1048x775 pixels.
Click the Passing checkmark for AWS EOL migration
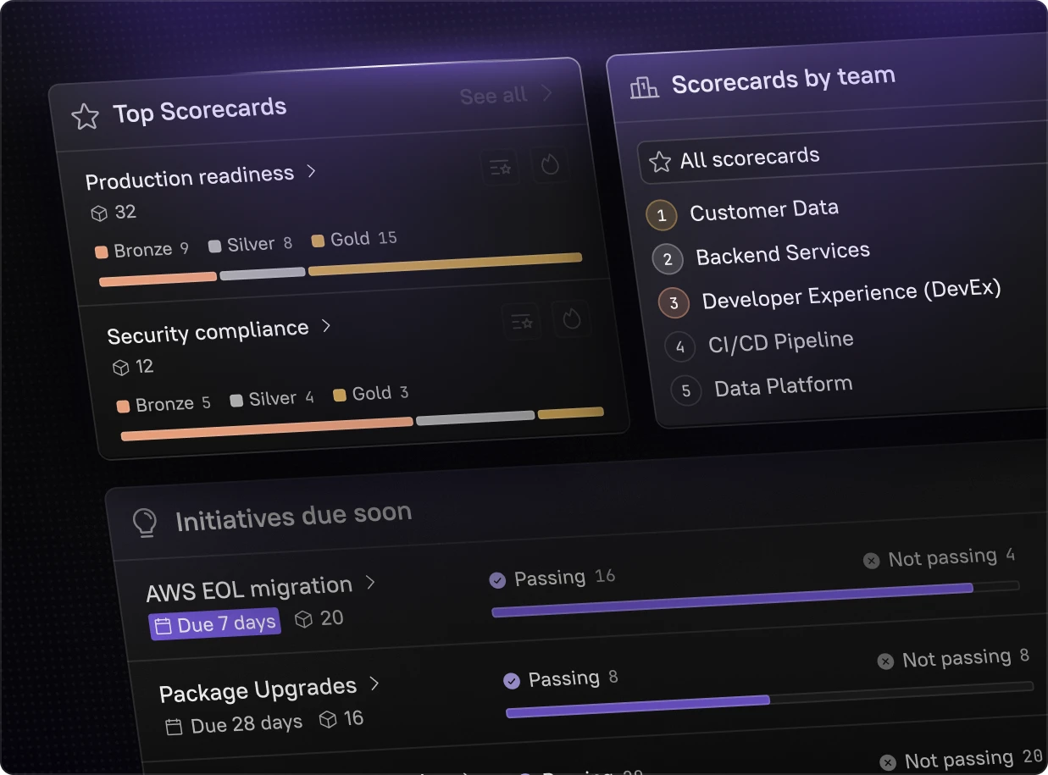497,580
